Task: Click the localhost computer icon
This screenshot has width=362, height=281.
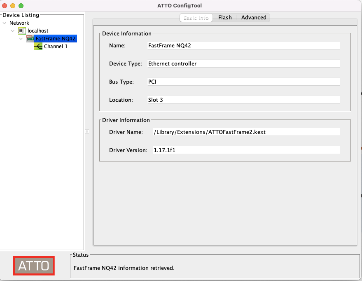Action: click(22, 31)
